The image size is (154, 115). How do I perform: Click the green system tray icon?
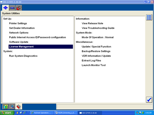(143, 113)
